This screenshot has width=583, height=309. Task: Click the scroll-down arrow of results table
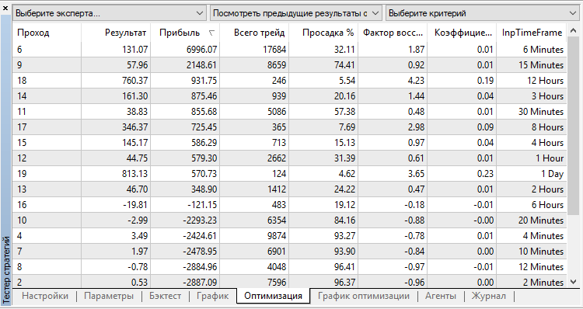[574, 282]
